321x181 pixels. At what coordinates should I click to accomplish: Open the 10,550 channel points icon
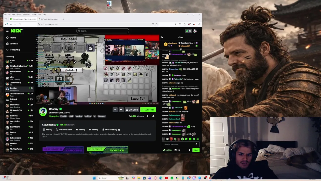click(x=167, y=150)
